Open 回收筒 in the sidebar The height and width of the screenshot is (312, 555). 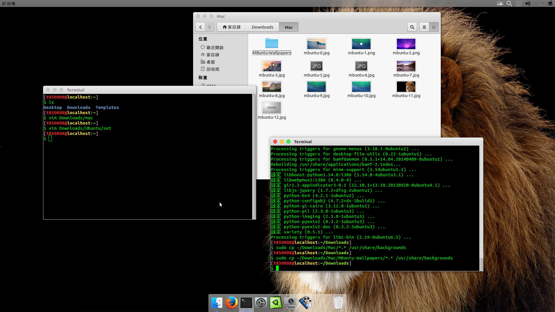(210, 69)
